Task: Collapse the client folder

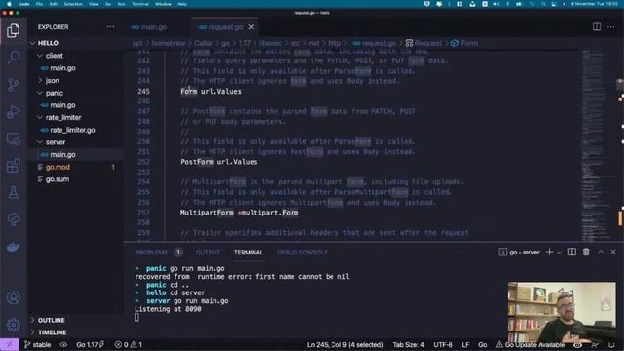Action: tap(55, 56)
